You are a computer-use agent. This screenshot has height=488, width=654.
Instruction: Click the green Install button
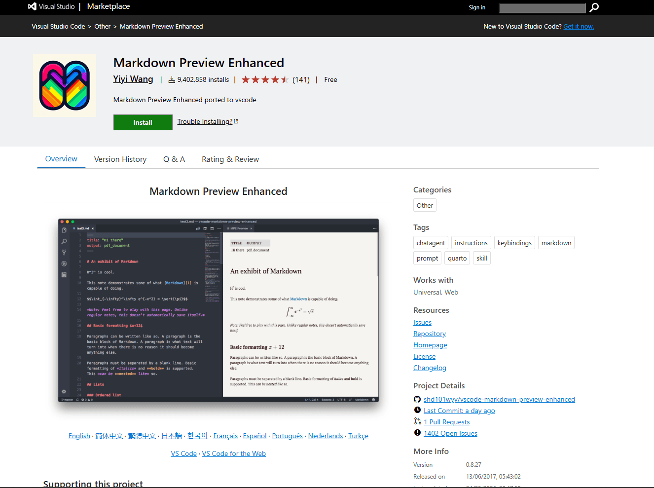click(x=143, y=122)
